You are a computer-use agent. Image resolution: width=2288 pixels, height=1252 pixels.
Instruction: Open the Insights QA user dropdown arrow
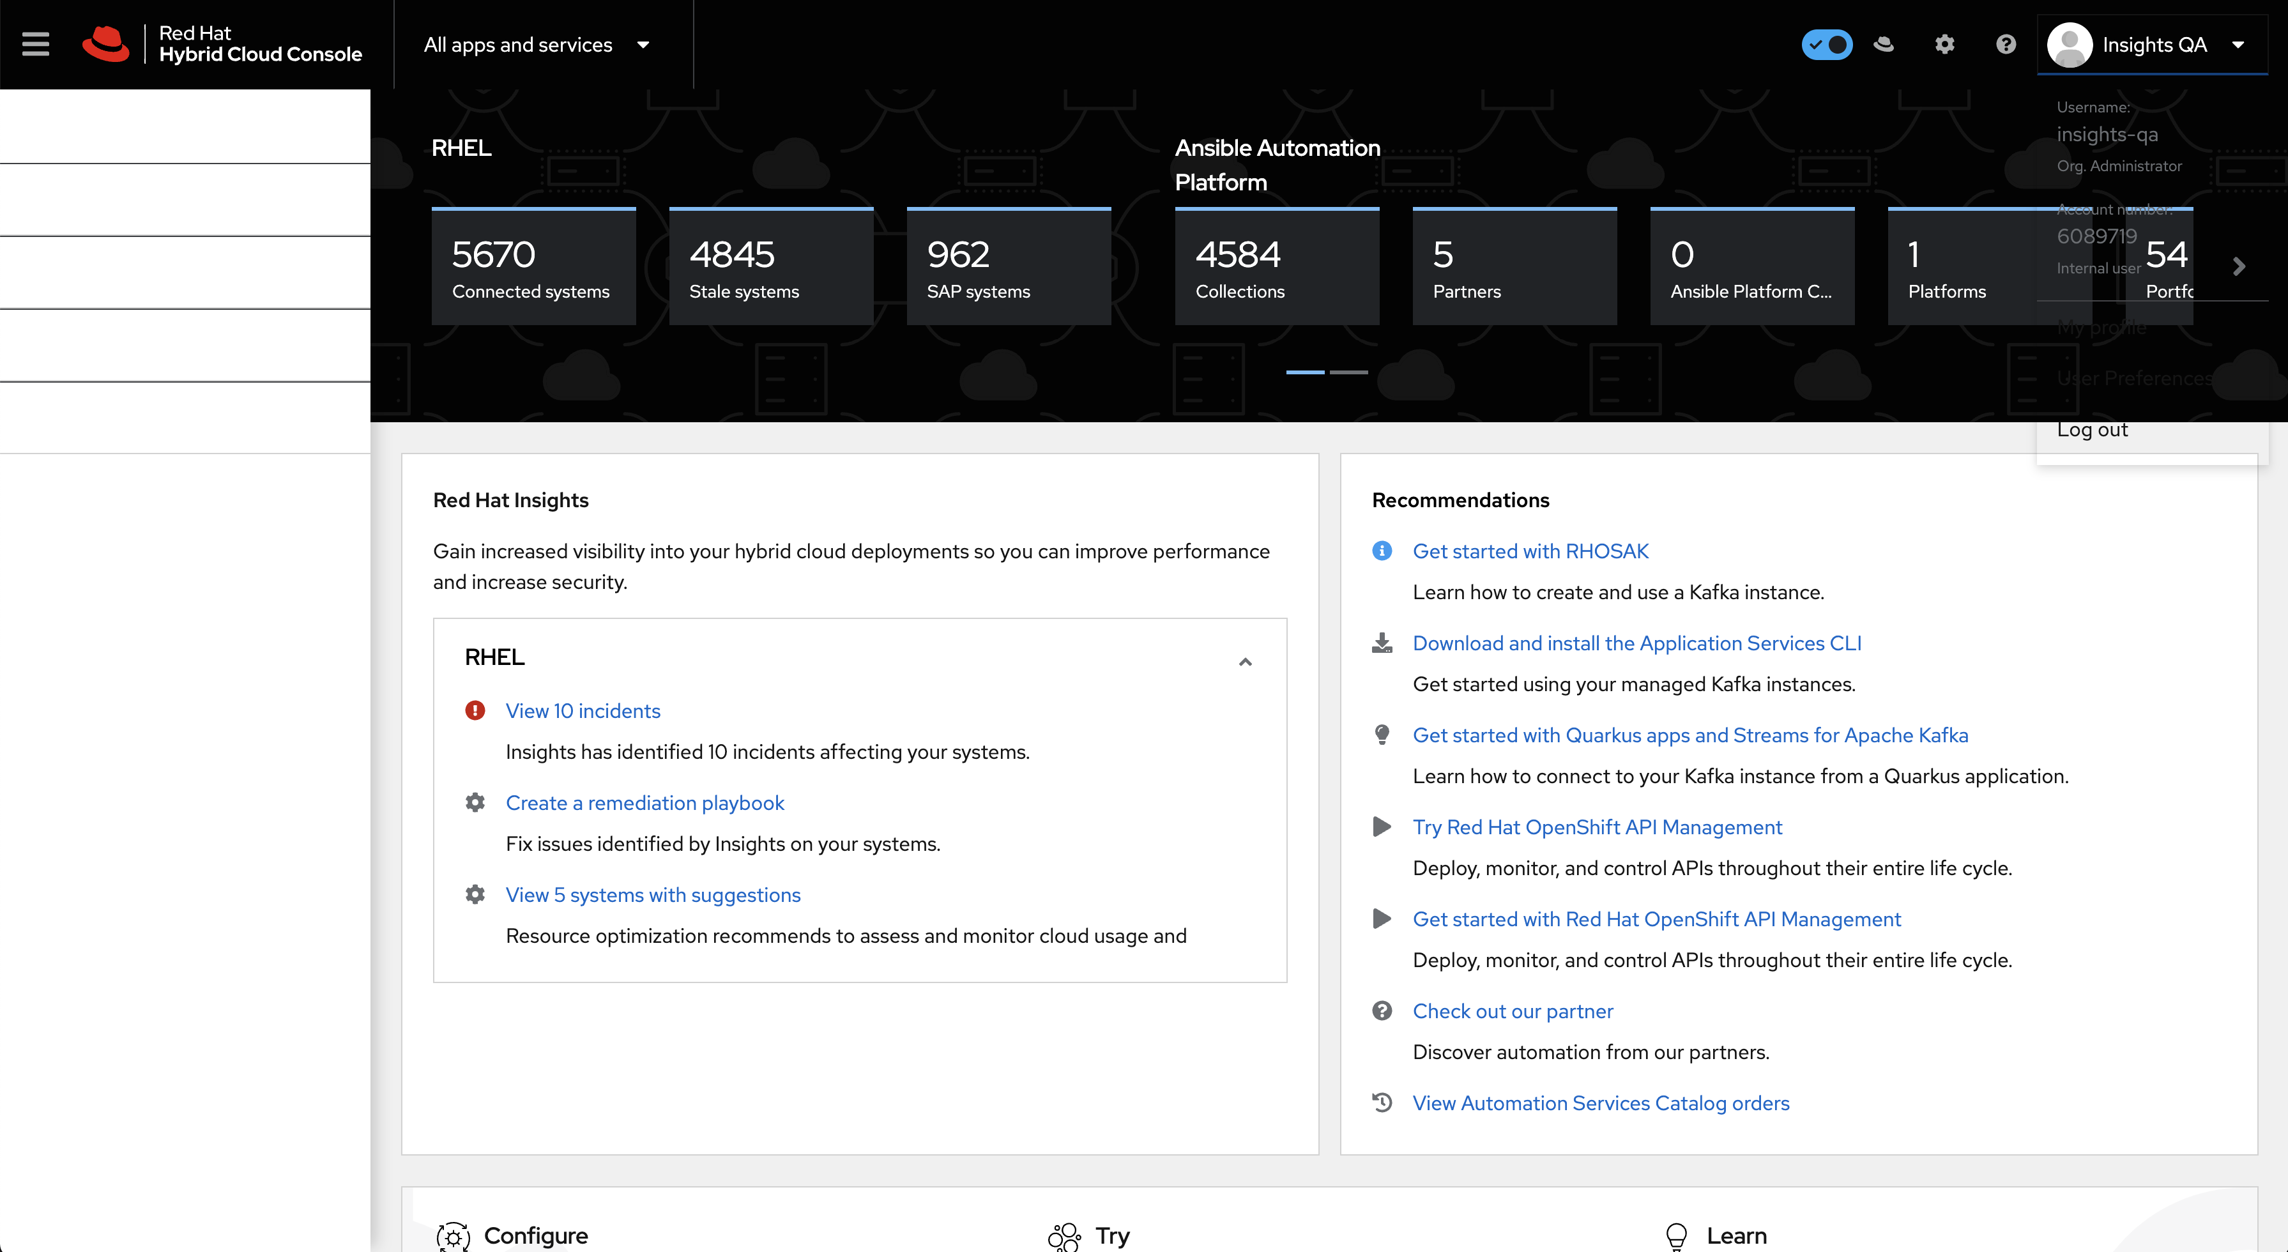point(2238,45)
